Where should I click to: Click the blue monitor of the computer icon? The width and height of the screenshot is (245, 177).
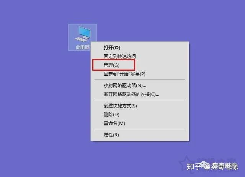[x=85, y=32]
